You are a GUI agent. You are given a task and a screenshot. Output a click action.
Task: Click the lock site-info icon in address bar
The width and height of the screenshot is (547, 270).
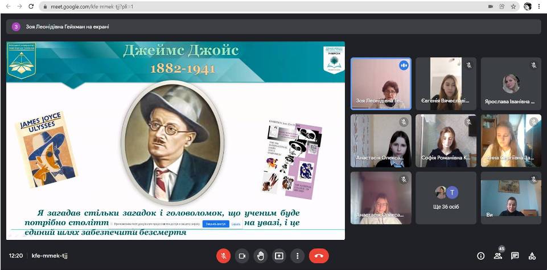tap(45, 7)
